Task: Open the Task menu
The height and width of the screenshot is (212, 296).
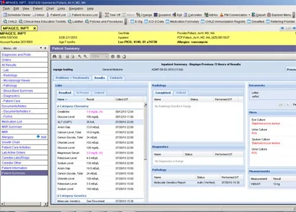Action: [6, 9]
